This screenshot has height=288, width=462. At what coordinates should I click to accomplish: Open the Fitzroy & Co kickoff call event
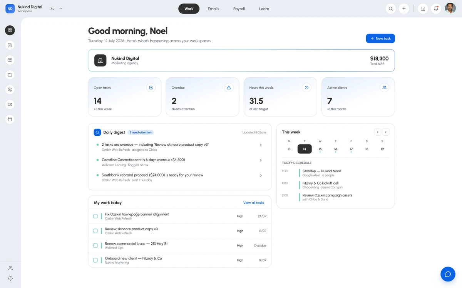pyautogui.click(x=335, y=185)
